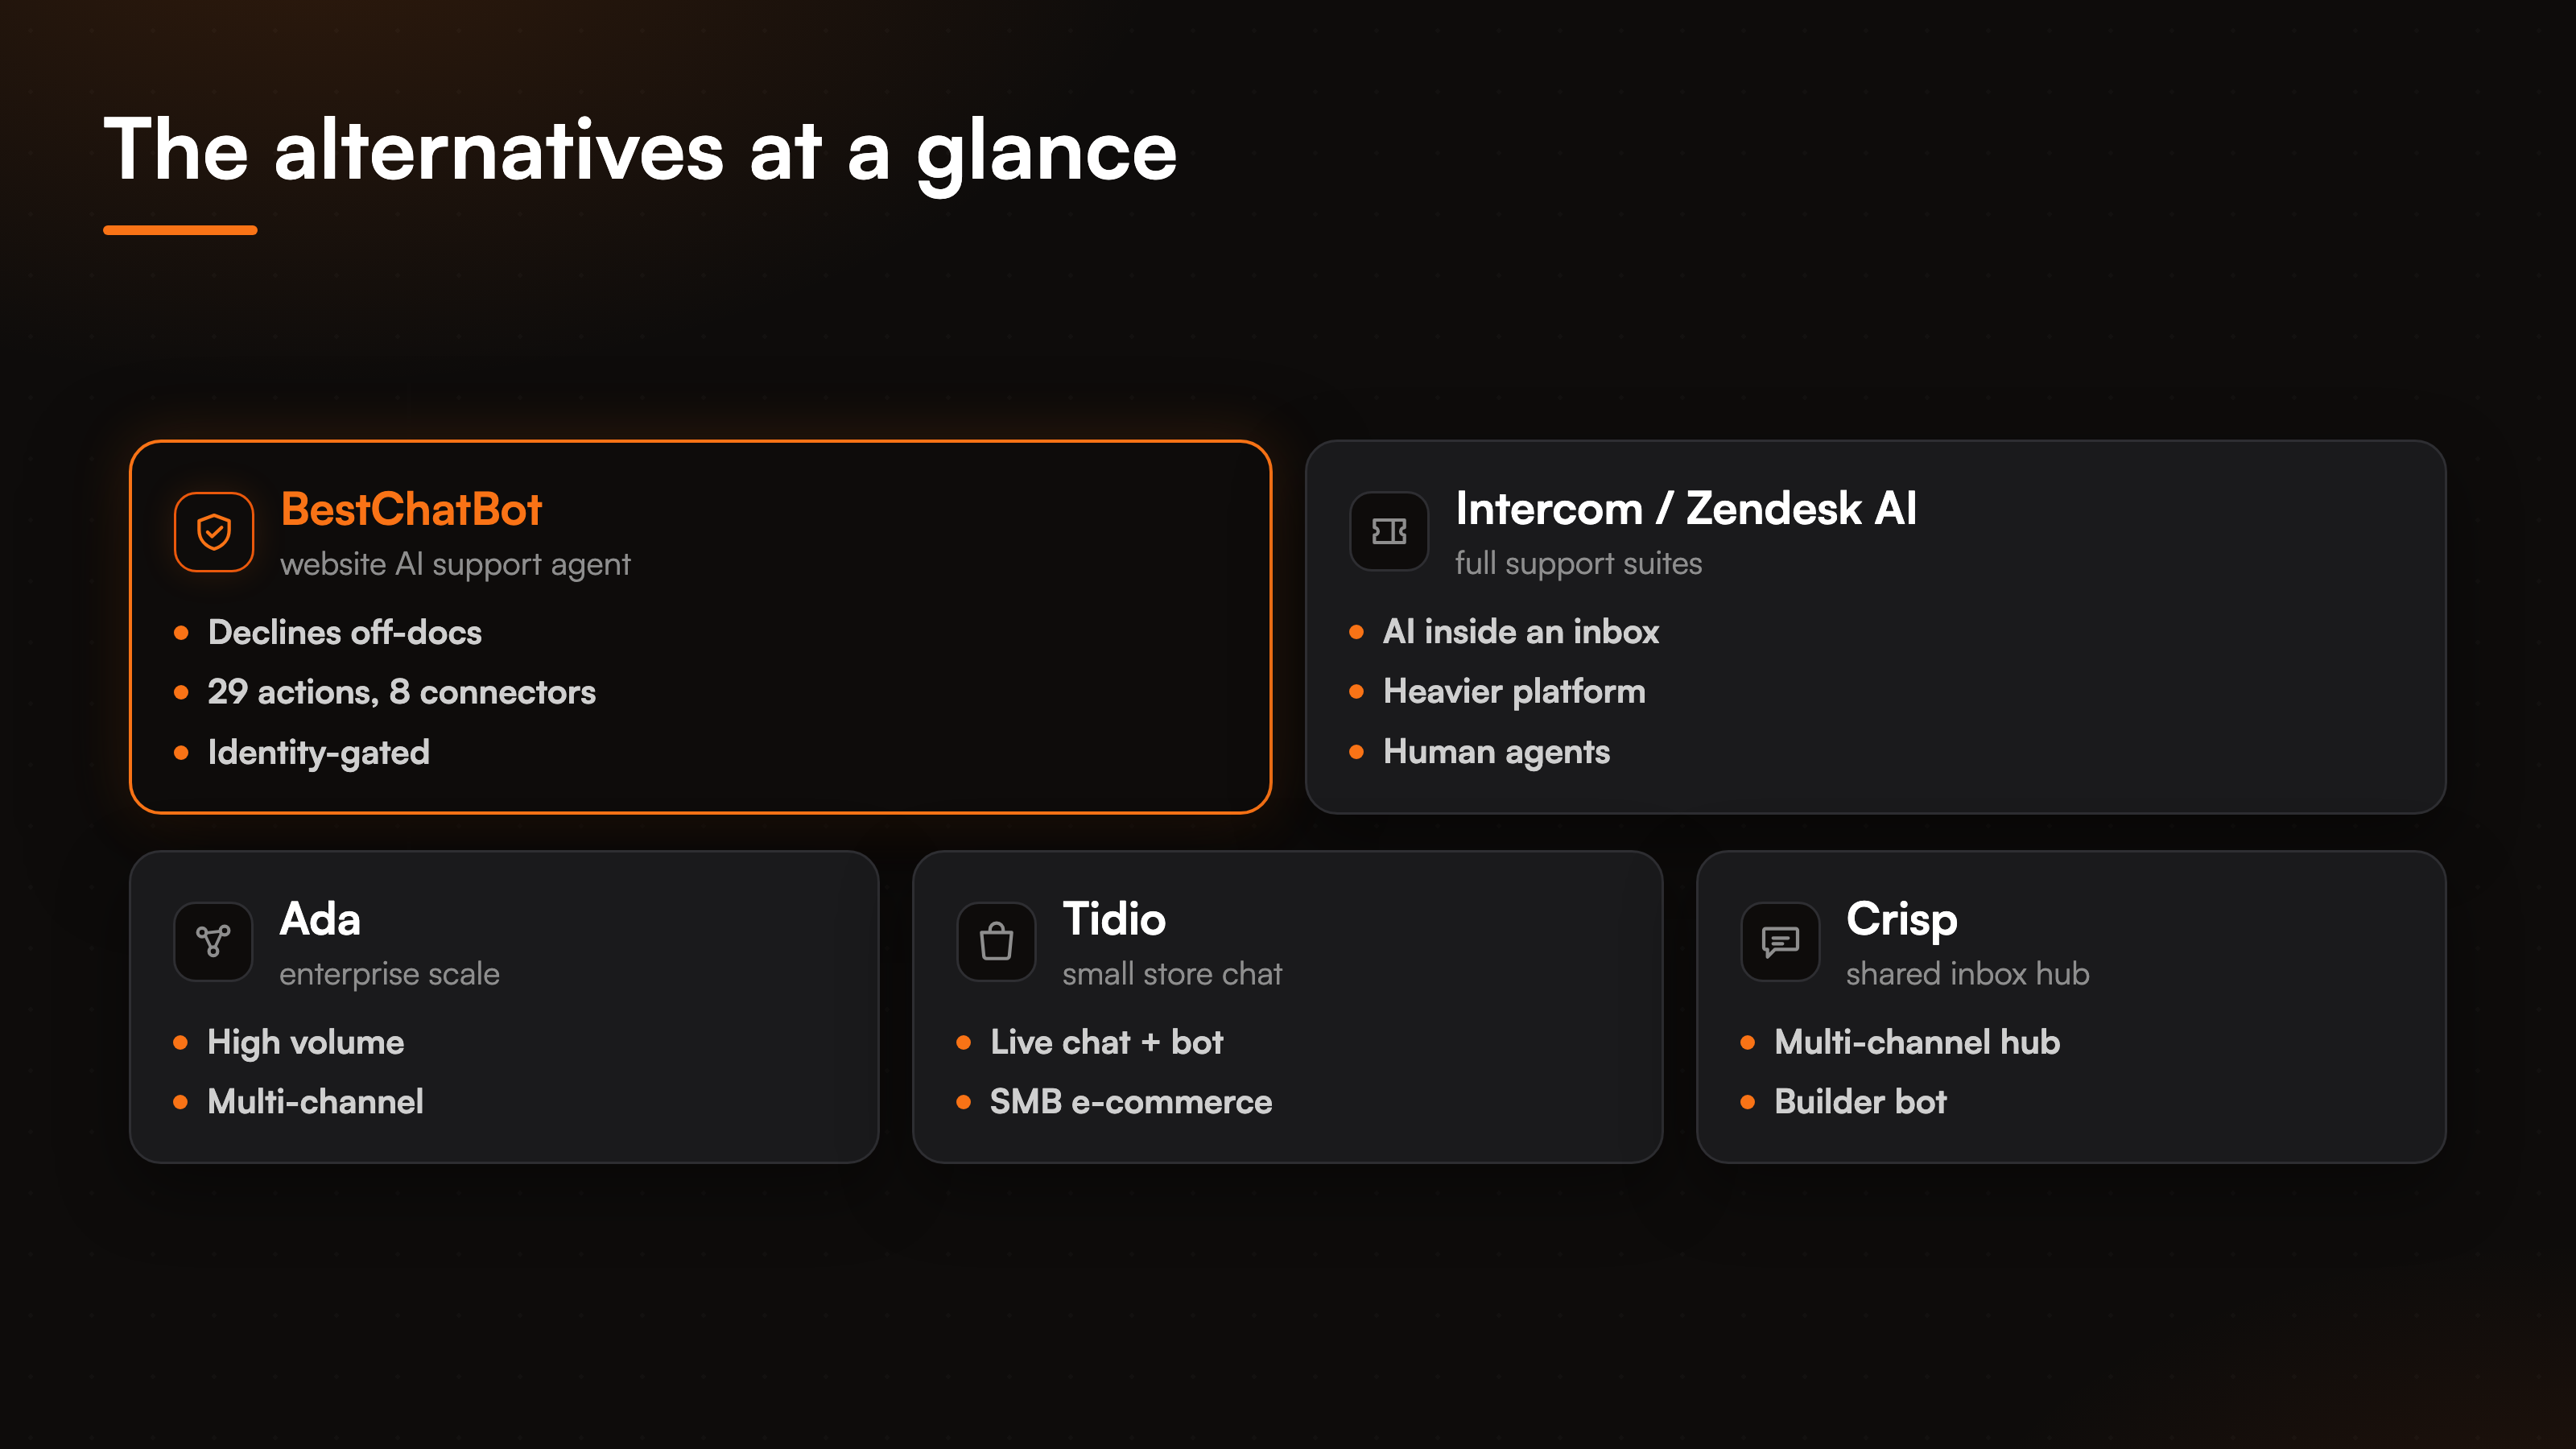Viewport: 2576px width, 1449px height.
Task: Select the 'Heavier platform' bullet
Action: point(1514,691)
